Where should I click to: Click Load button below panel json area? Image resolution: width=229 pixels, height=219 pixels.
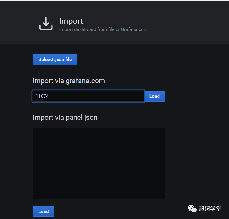43,211
